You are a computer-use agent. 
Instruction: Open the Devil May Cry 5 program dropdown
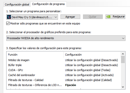click(32, 17)
